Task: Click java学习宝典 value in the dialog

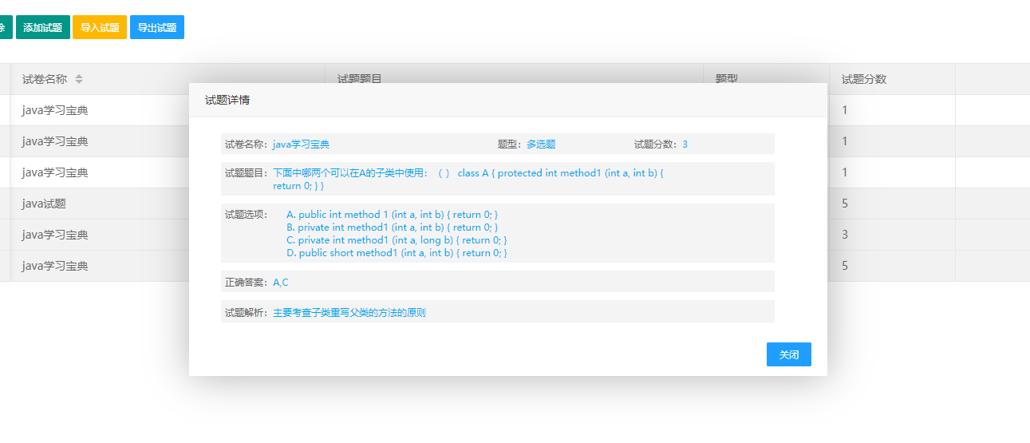Action: tap(301, 144)
